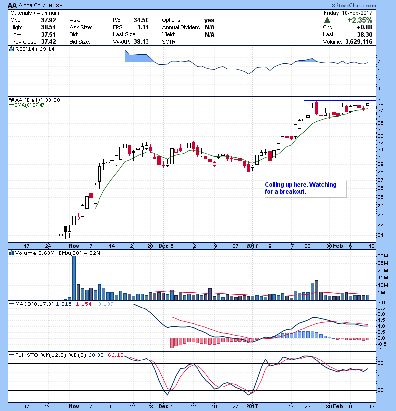396x411 pixels.
Task: Click the Chg value +0.88
Action: tap(364, 27)
